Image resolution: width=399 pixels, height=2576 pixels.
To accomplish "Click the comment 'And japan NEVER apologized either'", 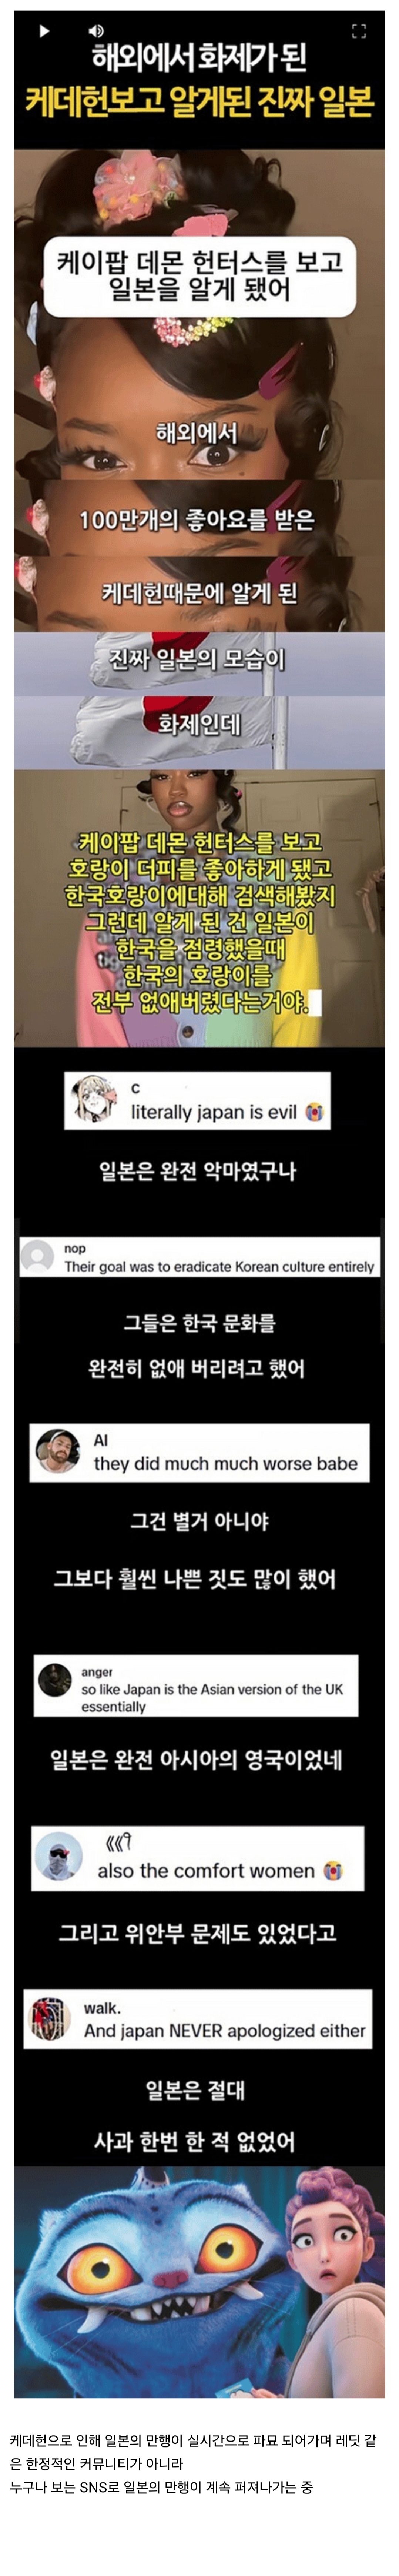I will [225, 2030].
